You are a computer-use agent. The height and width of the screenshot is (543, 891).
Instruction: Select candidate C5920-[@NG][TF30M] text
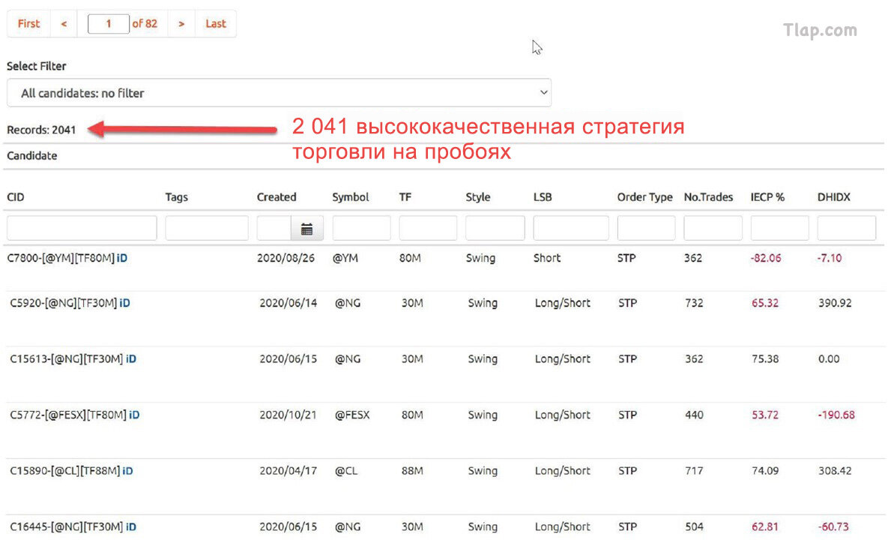tap(64, 303)
